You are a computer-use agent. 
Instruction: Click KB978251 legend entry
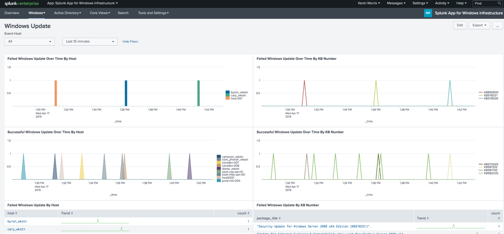[x=488, y=96]
